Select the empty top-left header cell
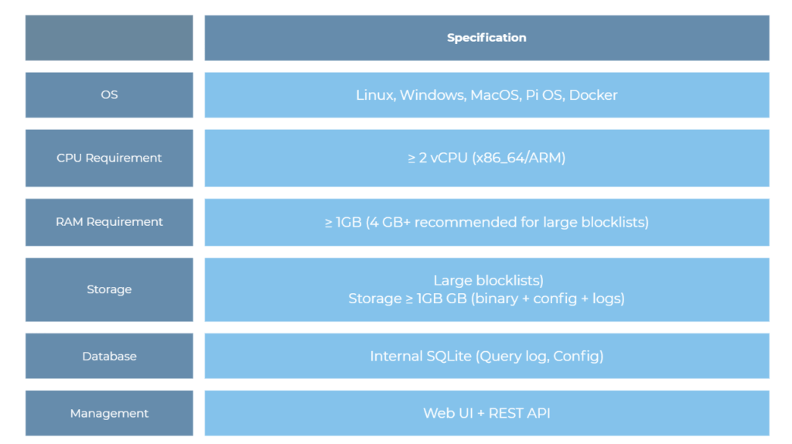792x444 pixels. [109, 38]
